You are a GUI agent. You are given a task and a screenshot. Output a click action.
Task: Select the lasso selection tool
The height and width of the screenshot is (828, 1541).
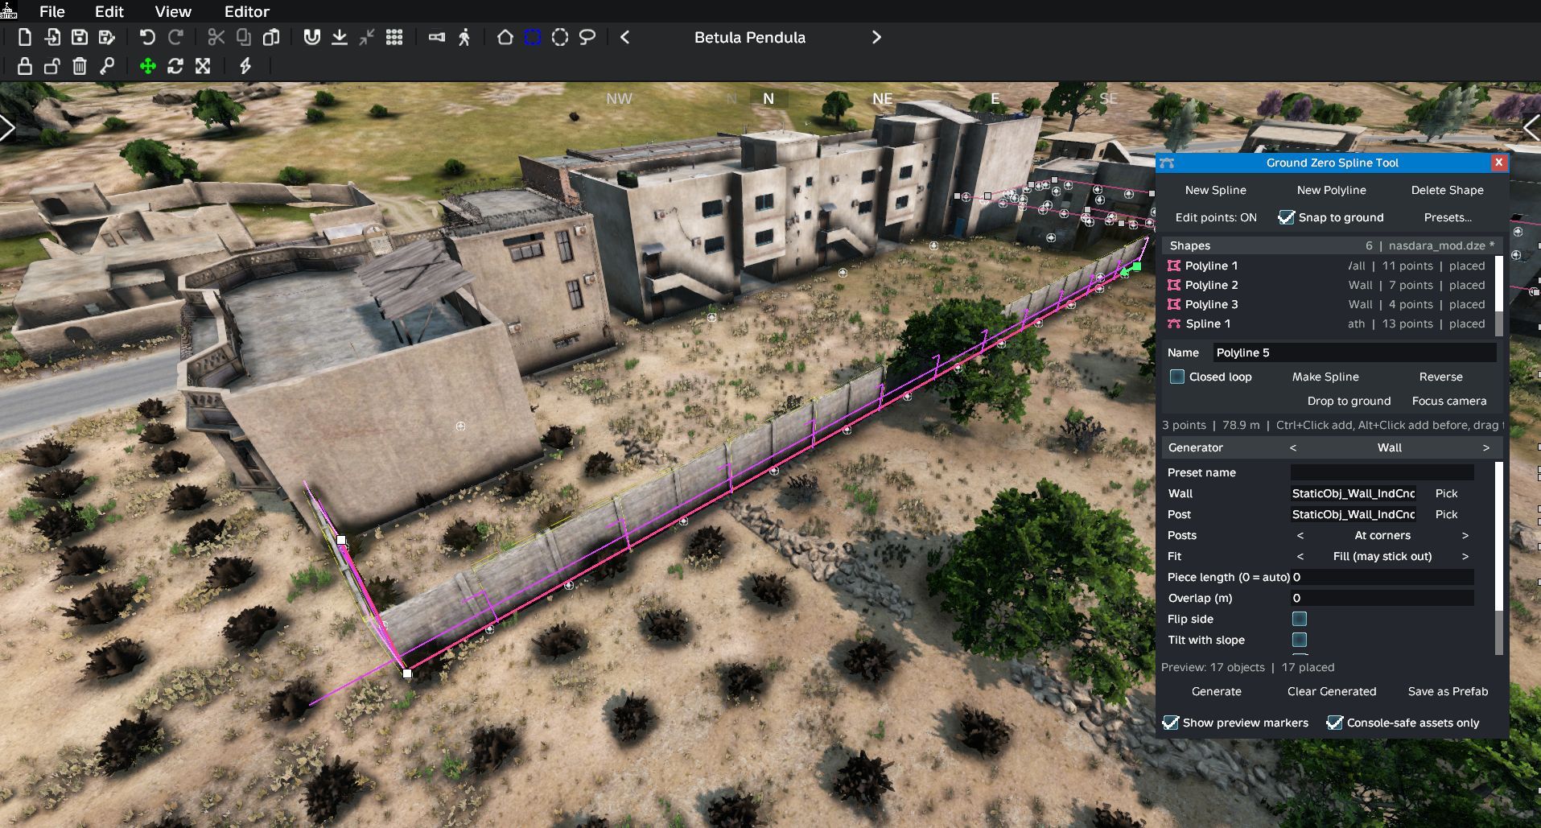tap(587, 37)
